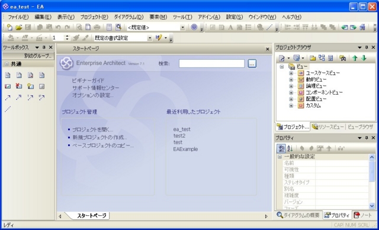Toggle auto-hide pin on Project Browser panel
The width and height of the screenshot is (379, 230).
(367, 47)
